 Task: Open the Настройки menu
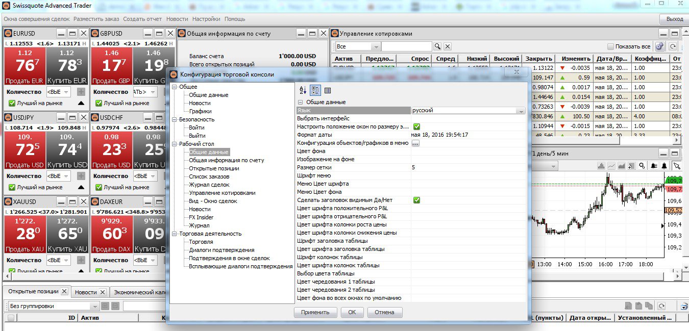coord(206,19)
